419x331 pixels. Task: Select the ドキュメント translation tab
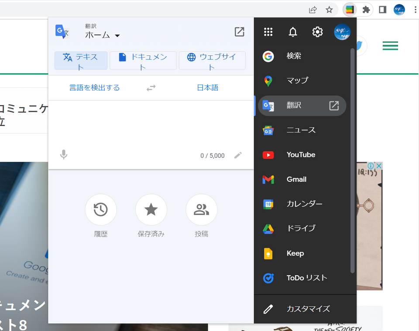tap(143, 61)
